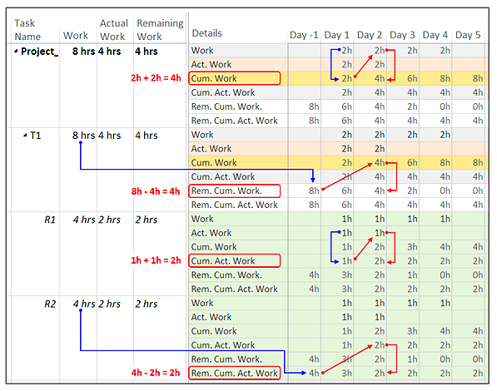Click Day 5 timescale header
The image size is (497, 391).
pyautogui.click(x=468, y=35)
